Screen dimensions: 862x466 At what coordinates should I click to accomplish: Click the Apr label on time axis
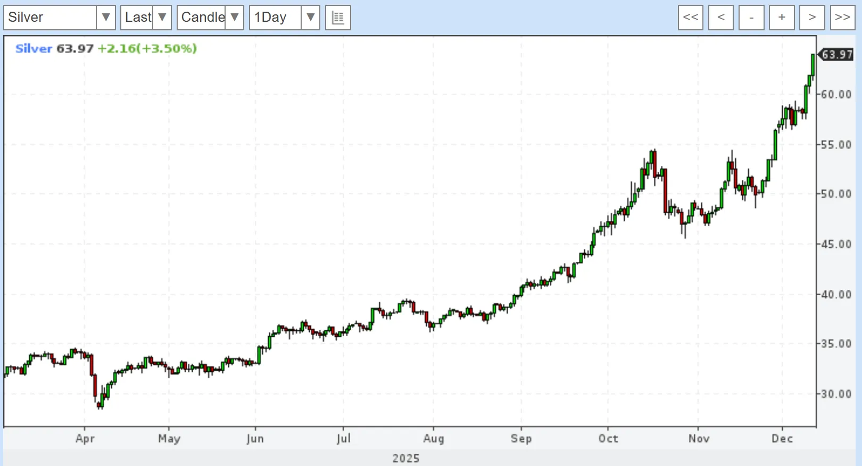[85, 438]
